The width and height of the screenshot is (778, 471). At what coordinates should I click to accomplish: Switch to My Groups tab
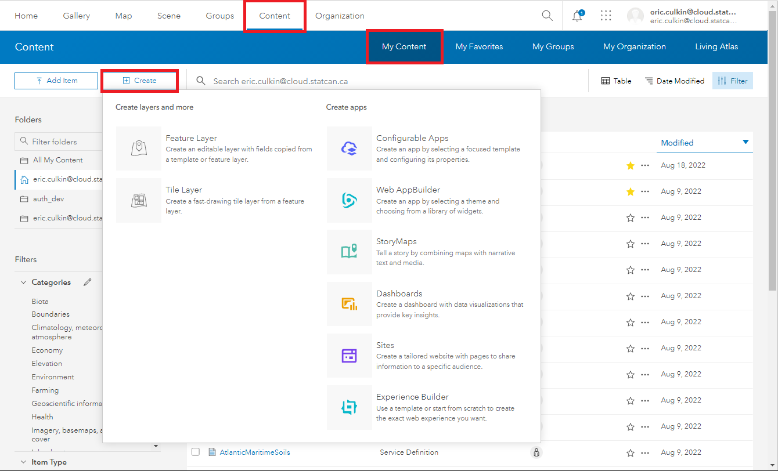pos(553,46)
